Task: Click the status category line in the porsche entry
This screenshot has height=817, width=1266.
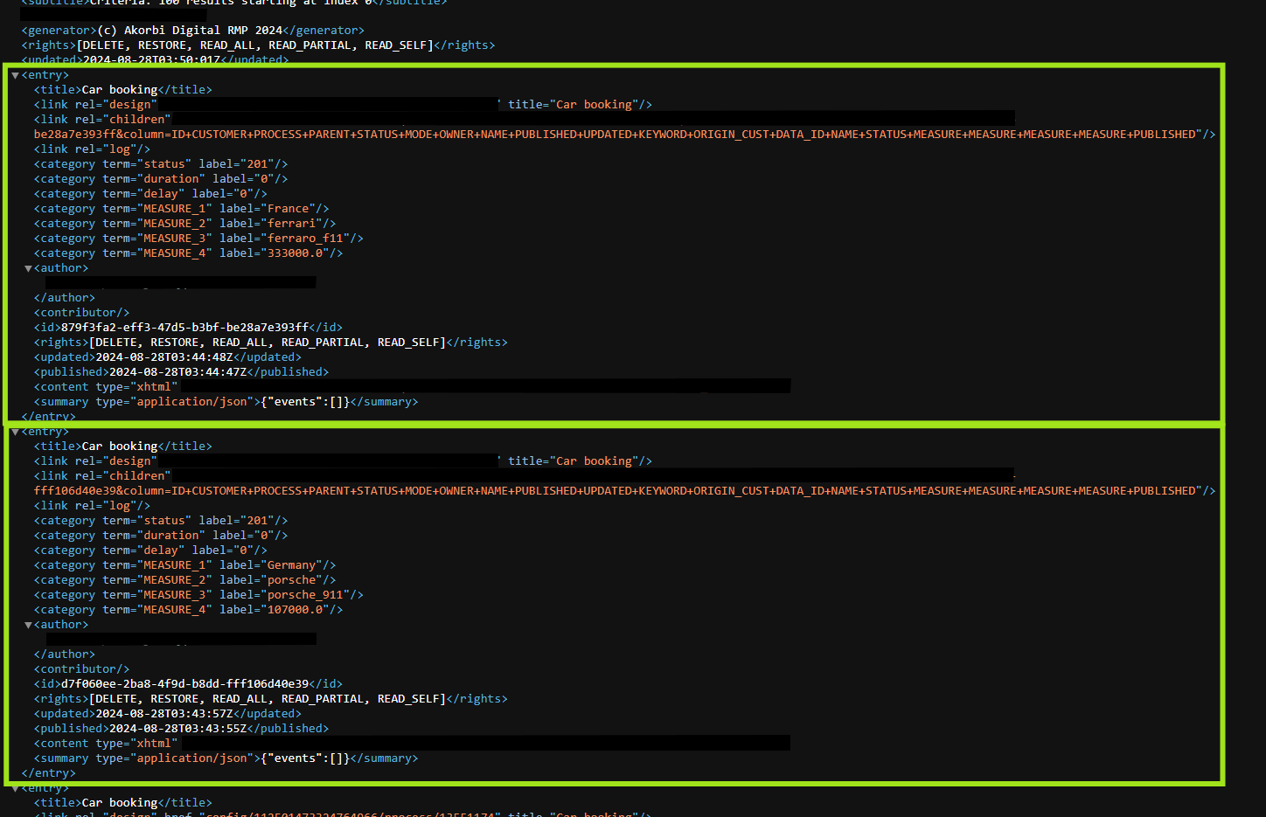Action: (161, 520)
